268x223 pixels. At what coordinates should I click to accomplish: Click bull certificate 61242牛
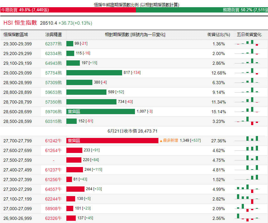click(54, 141)
